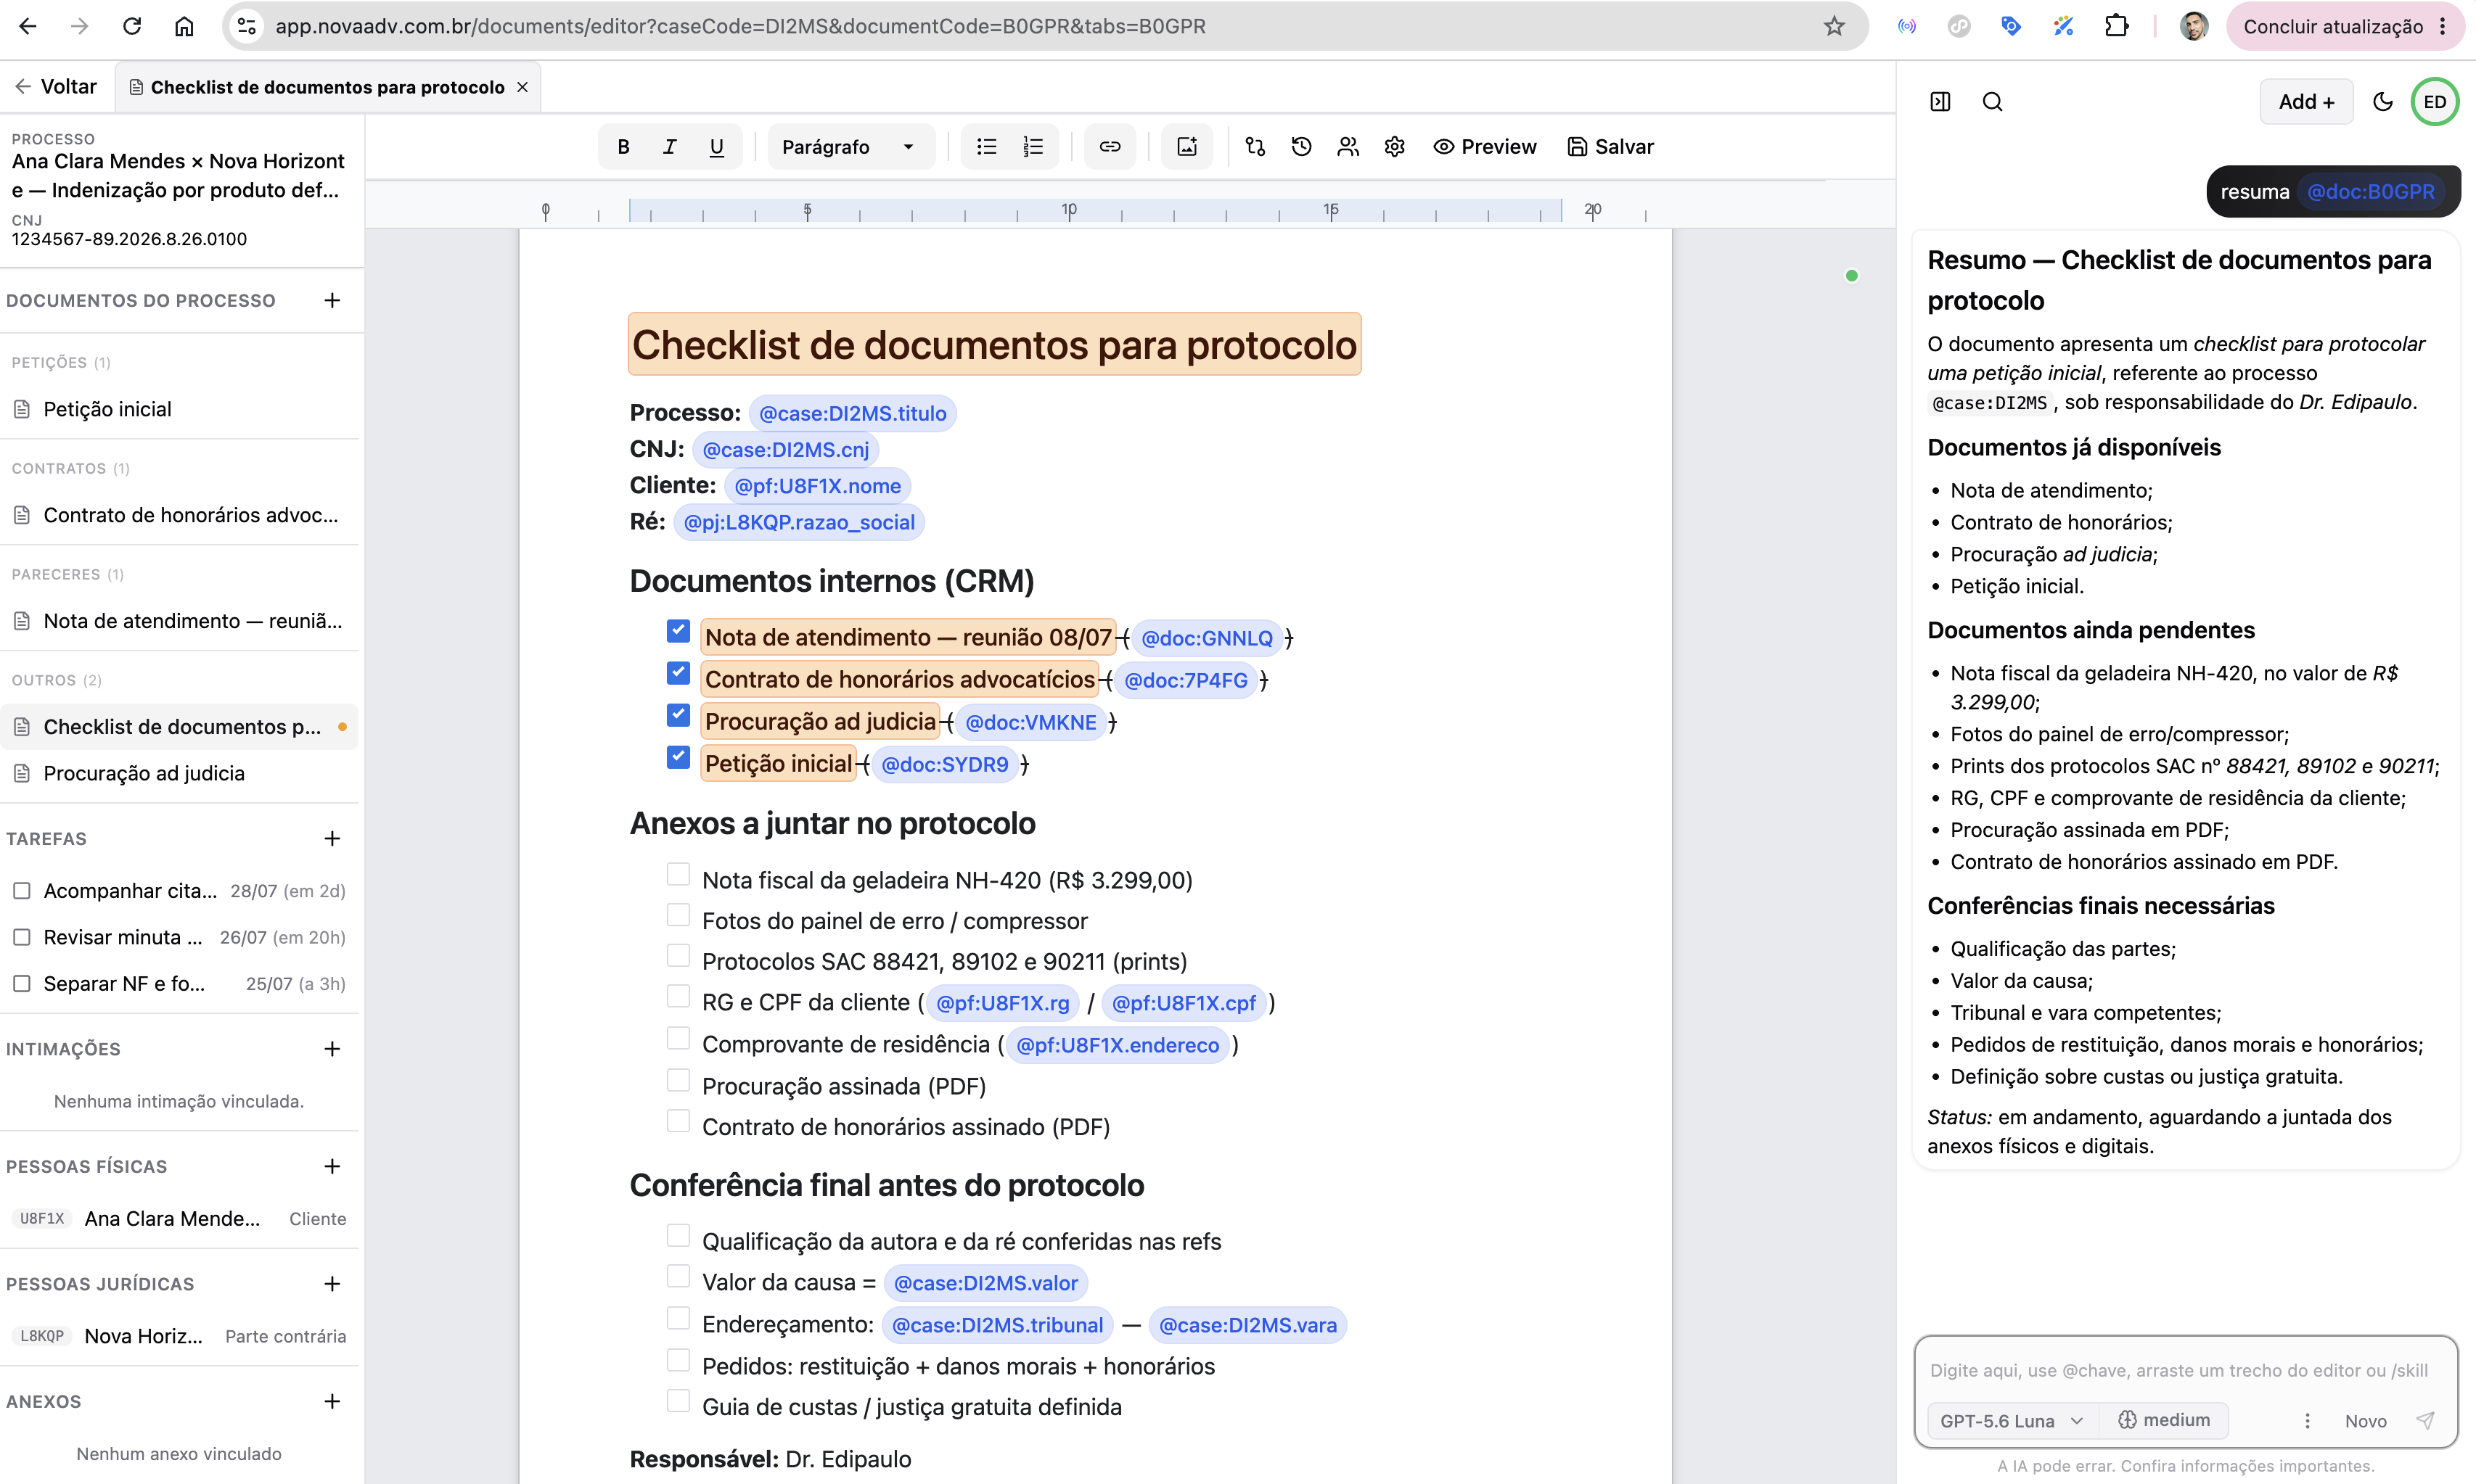
Task: Insert an image into the document
Action: tap(1186, 147)
